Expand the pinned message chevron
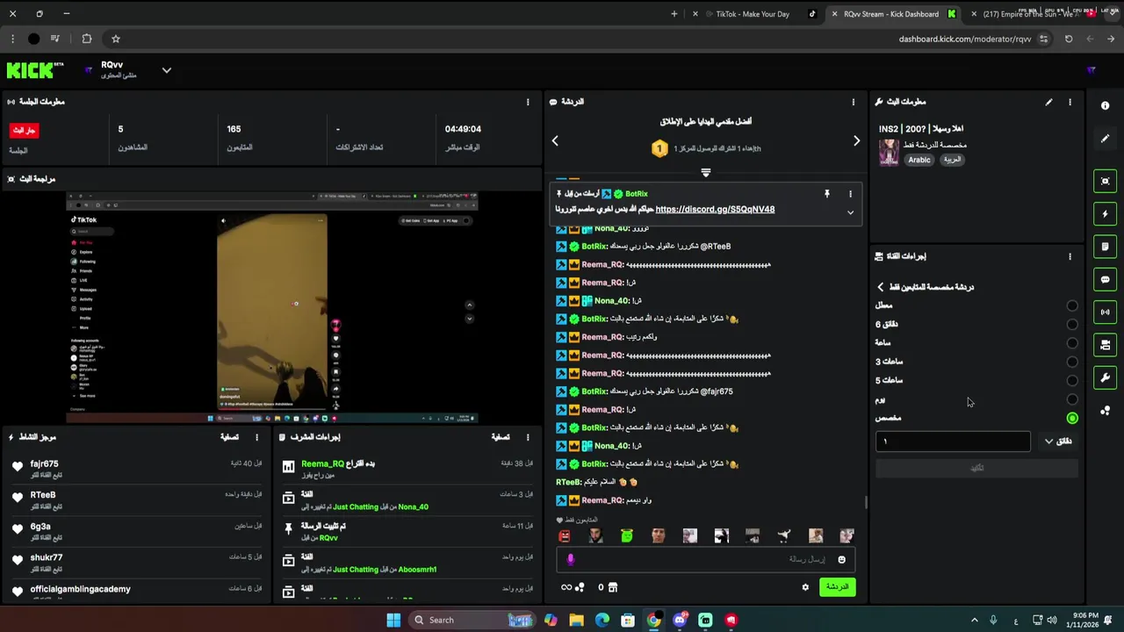Image resolution: width=1124 pixels, height=632 pixels. [x=850, y=212]
